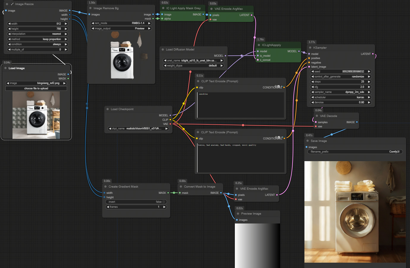Open the sampler_name dropdown in KSampler
The height and width of the screenshot is (268, 410).
pyautogui.click(x=341, y=92)
